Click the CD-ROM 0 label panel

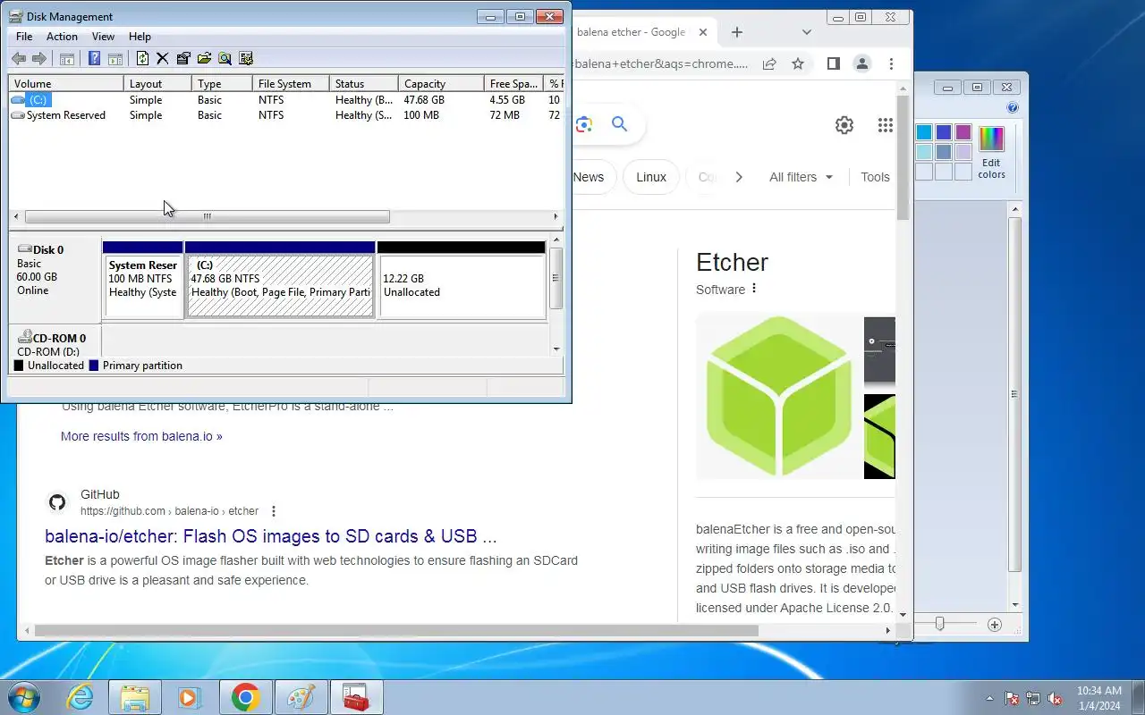click(x=55, y=343)
